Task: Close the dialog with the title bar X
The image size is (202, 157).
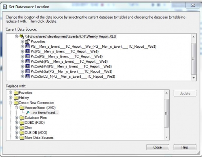Action: click(193, 5)
